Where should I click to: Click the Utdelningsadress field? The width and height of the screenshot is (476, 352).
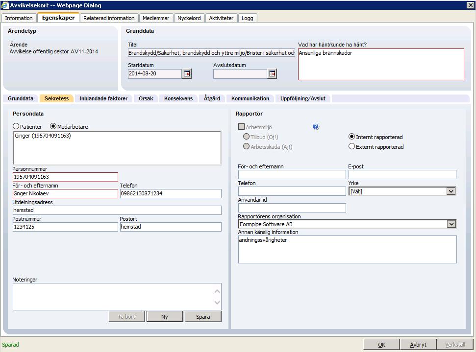[117, 210]
